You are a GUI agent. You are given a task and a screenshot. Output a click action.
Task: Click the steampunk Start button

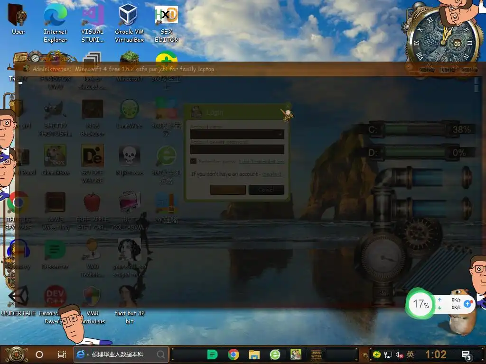tap(16, 355)
